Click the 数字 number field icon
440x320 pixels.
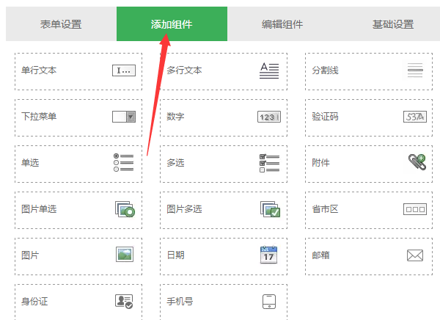tap(269, 117)
